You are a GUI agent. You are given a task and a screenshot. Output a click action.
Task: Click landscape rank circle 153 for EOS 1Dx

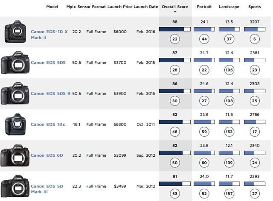229,132
